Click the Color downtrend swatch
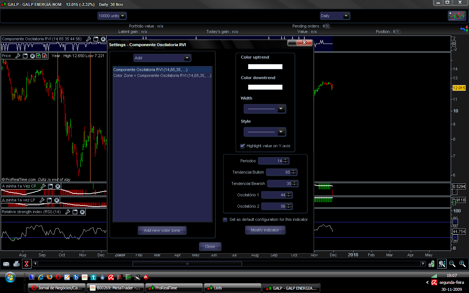Viewport: 469px width, 293px height. pos(265,87)
